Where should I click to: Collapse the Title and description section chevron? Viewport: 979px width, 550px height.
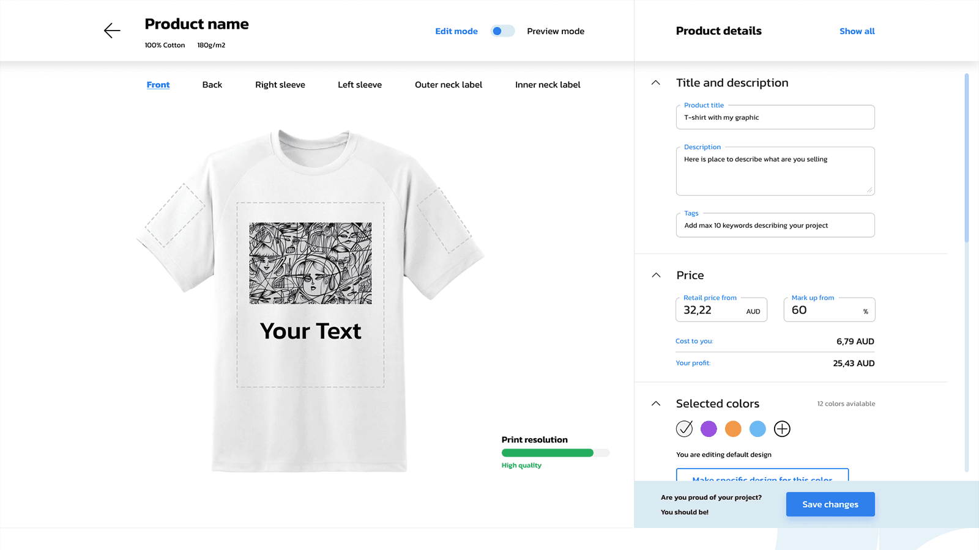tap(655, 82)
